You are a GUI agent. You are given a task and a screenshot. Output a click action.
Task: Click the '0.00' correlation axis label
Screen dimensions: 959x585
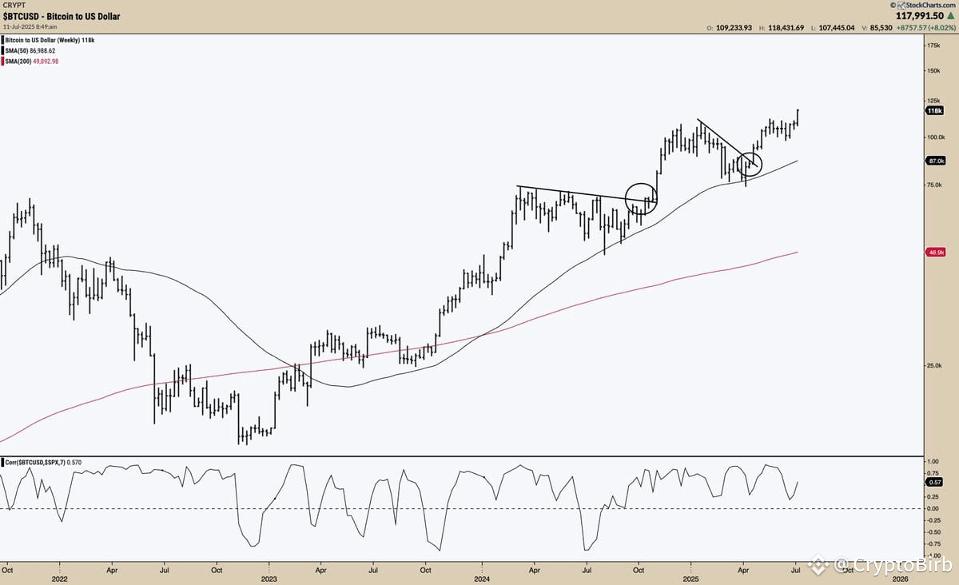(x=933, y=508)
